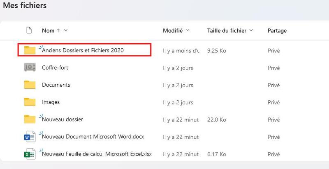Click Privé sharing status for Documents
The height and width of the screenshot is (169, 329).
pyautogui.click(x=273, y=85)
